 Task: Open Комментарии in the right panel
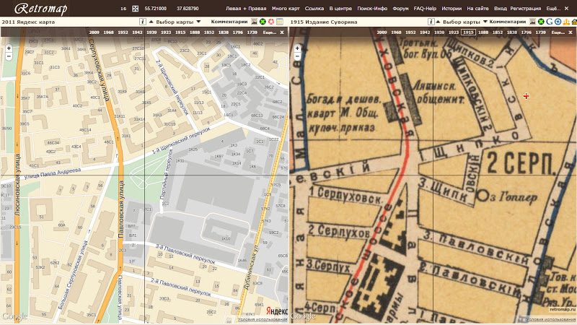[508, 22]
